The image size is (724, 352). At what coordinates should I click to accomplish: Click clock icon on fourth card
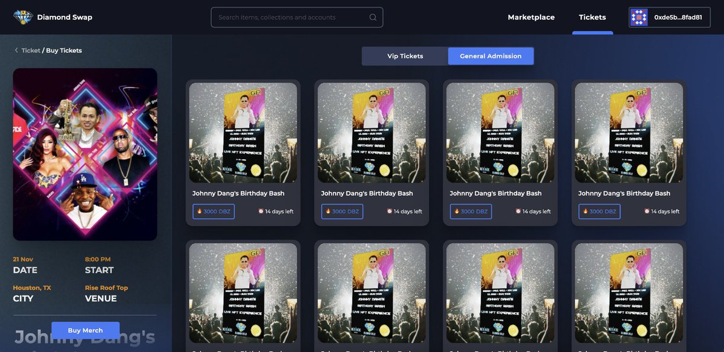click(647, 212)
